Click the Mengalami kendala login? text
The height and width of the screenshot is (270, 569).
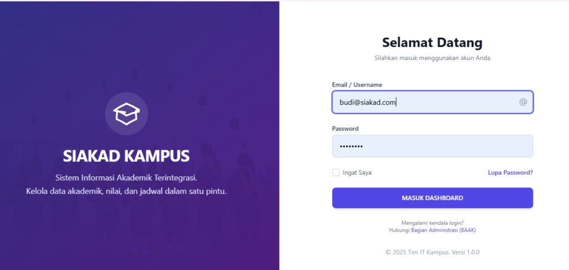tap(432, 223)
